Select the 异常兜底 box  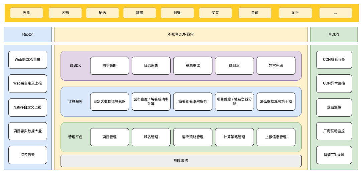tap(276, 66)
